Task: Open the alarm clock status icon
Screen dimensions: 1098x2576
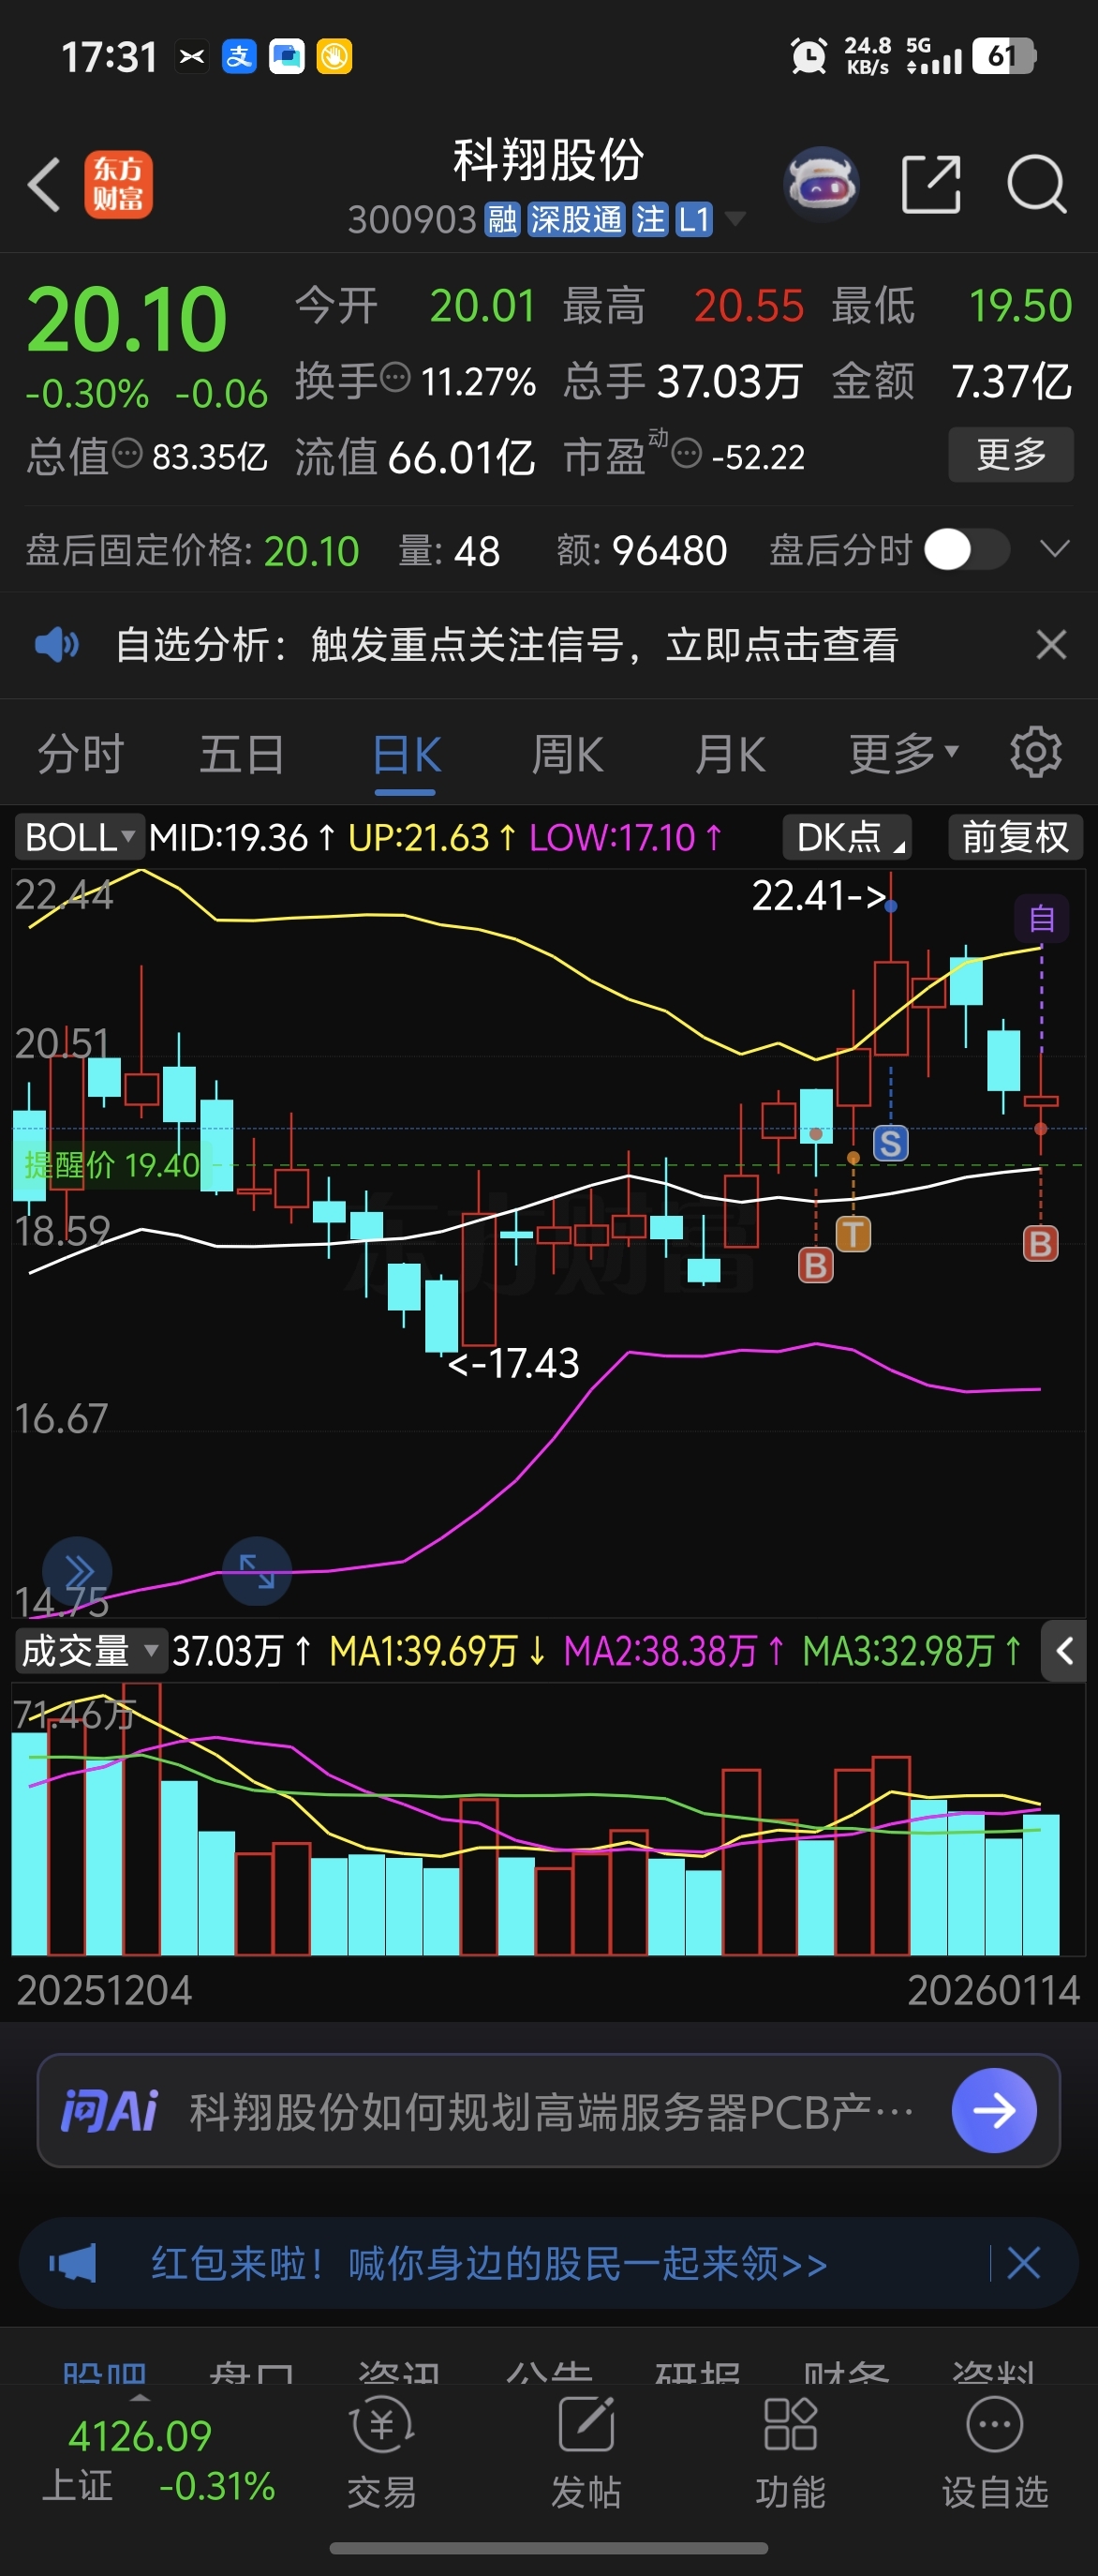Action: (x=809, y=56)
